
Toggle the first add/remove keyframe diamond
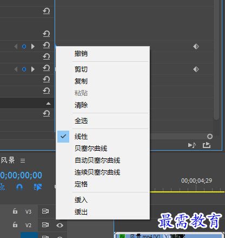point(24,47)
